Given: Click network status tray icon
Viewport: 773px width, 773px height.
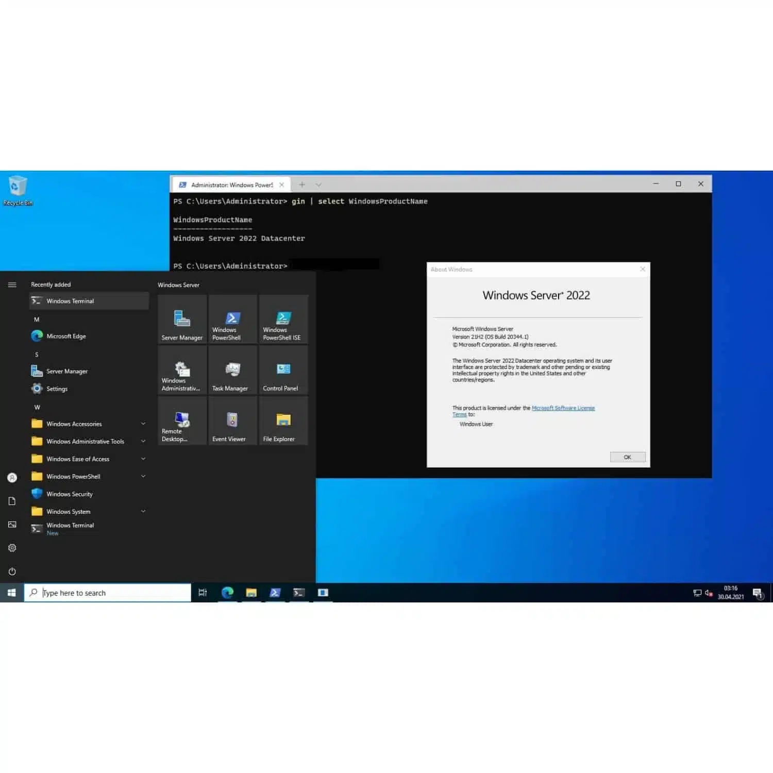Looking at the screenshot, I should tap(697, 593).
